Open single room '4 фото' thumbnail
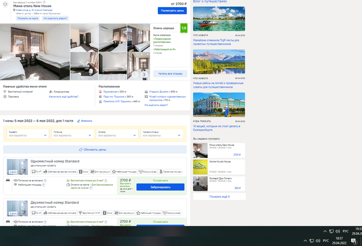The image size is (362, 246). pyautogui.click(x=17, y=167)
